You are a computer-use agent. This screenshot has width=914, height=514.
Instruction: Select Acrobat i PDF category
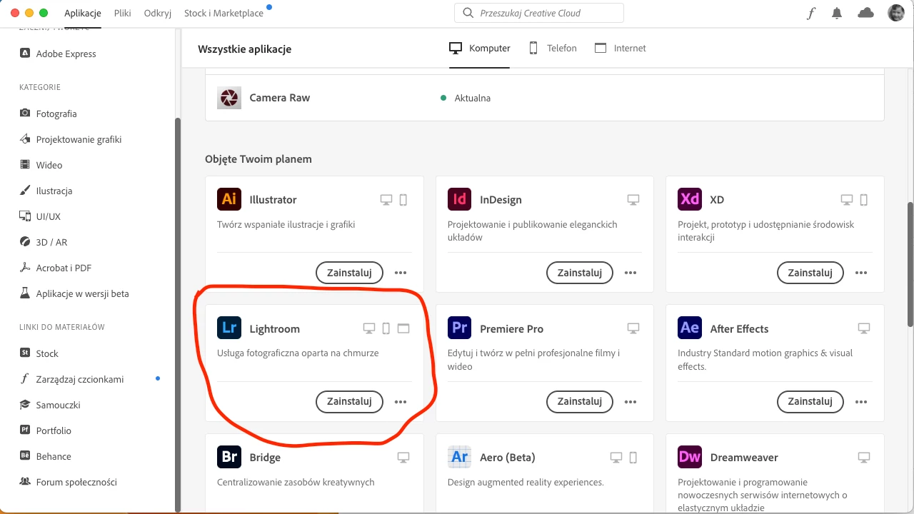[55, 268]
